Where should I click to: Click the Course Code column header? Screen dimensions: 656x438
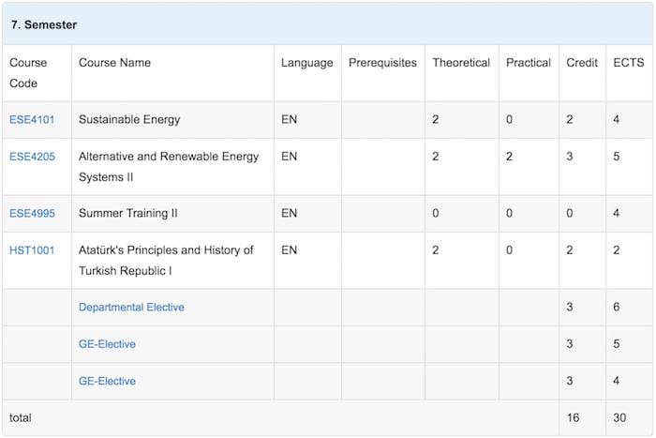click(x=28, y=73)
